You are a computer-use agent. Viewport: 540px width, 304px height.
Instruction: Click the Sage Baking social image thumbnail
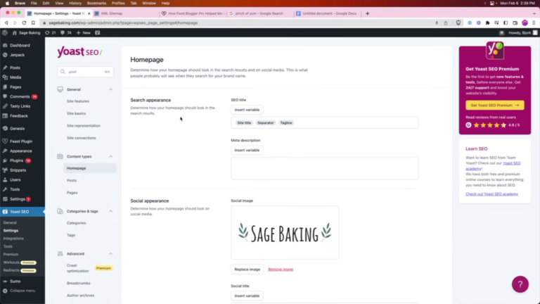pos(285,233)
